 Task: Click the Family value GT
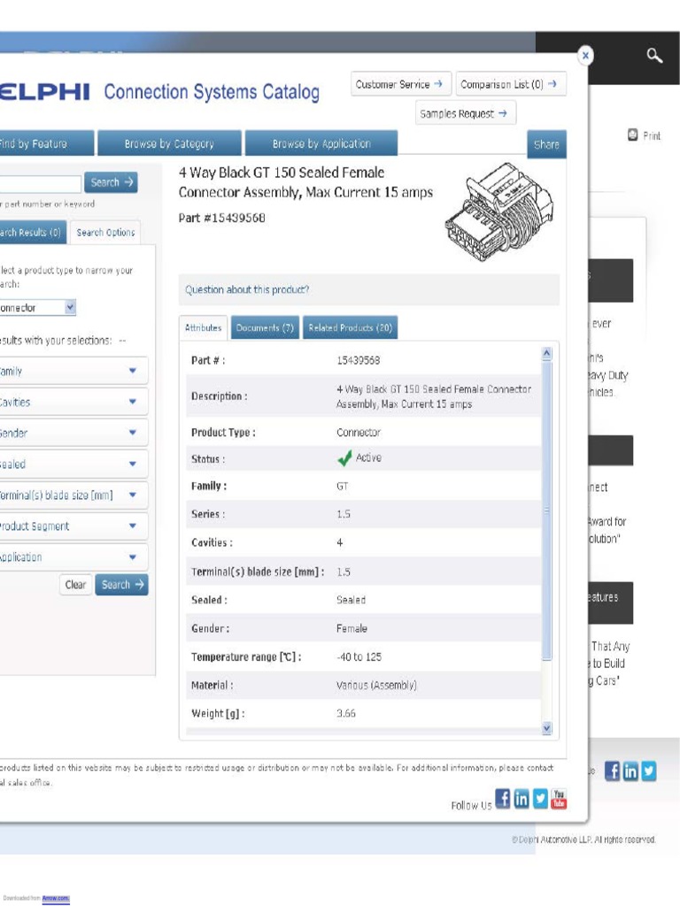[x=343, y=487]
